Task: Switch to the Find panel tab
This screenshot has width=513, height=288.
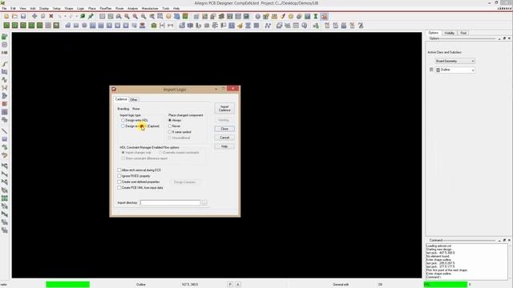Action: 463,33
